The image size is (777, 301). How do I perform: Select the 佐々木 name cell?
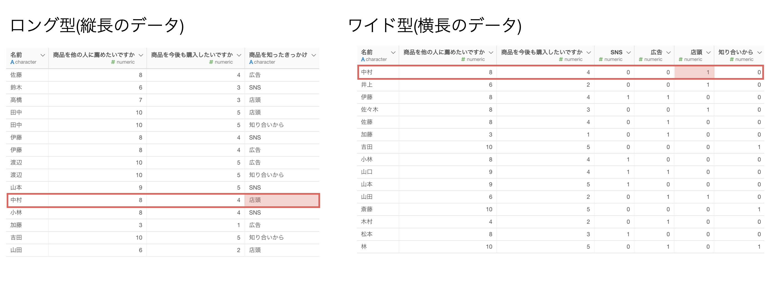click(x=378, y=110)
